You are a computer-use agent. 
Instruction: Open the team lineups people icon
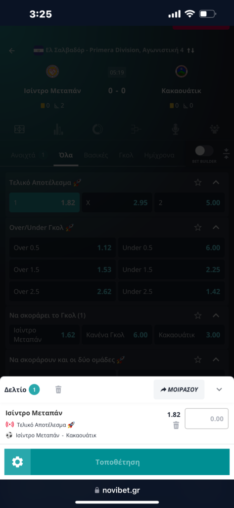point(215,129)
